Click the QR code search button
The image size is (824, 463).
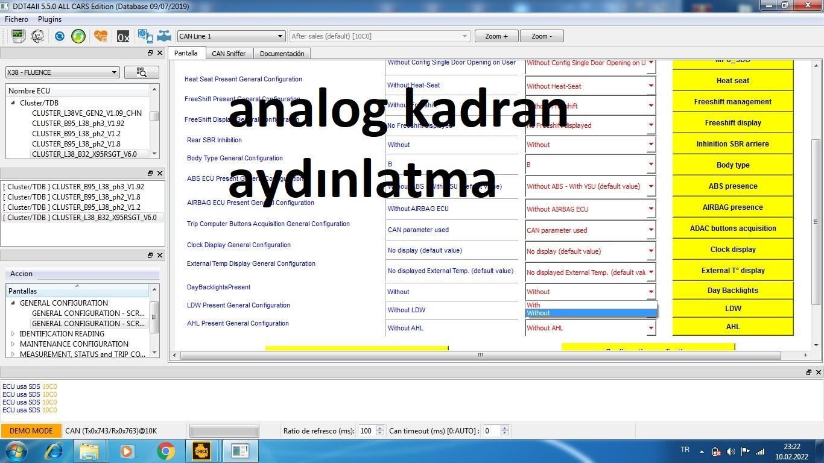(x=142, y=72)
